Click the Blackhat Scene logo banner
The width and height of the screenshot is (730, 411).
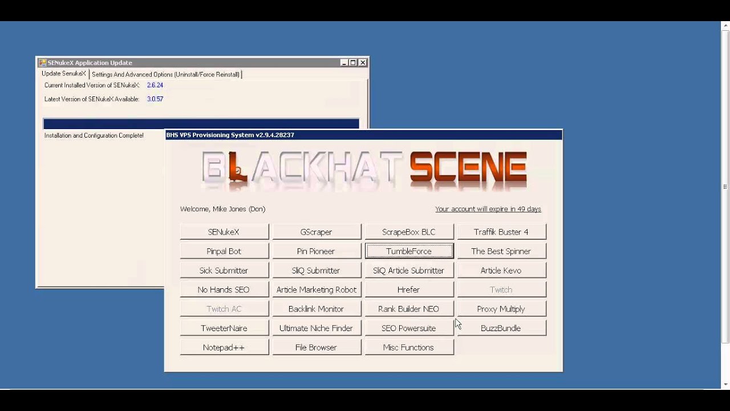[364, 170]
